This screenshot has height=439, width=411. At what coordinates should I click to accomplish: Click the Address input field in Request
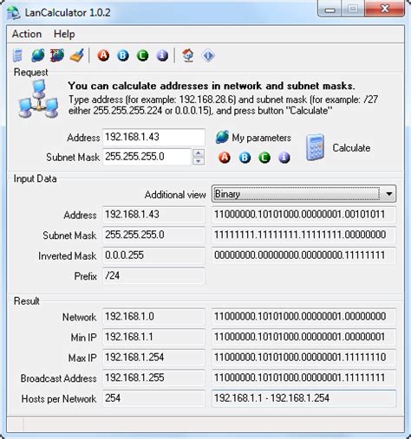click(153, 137)
